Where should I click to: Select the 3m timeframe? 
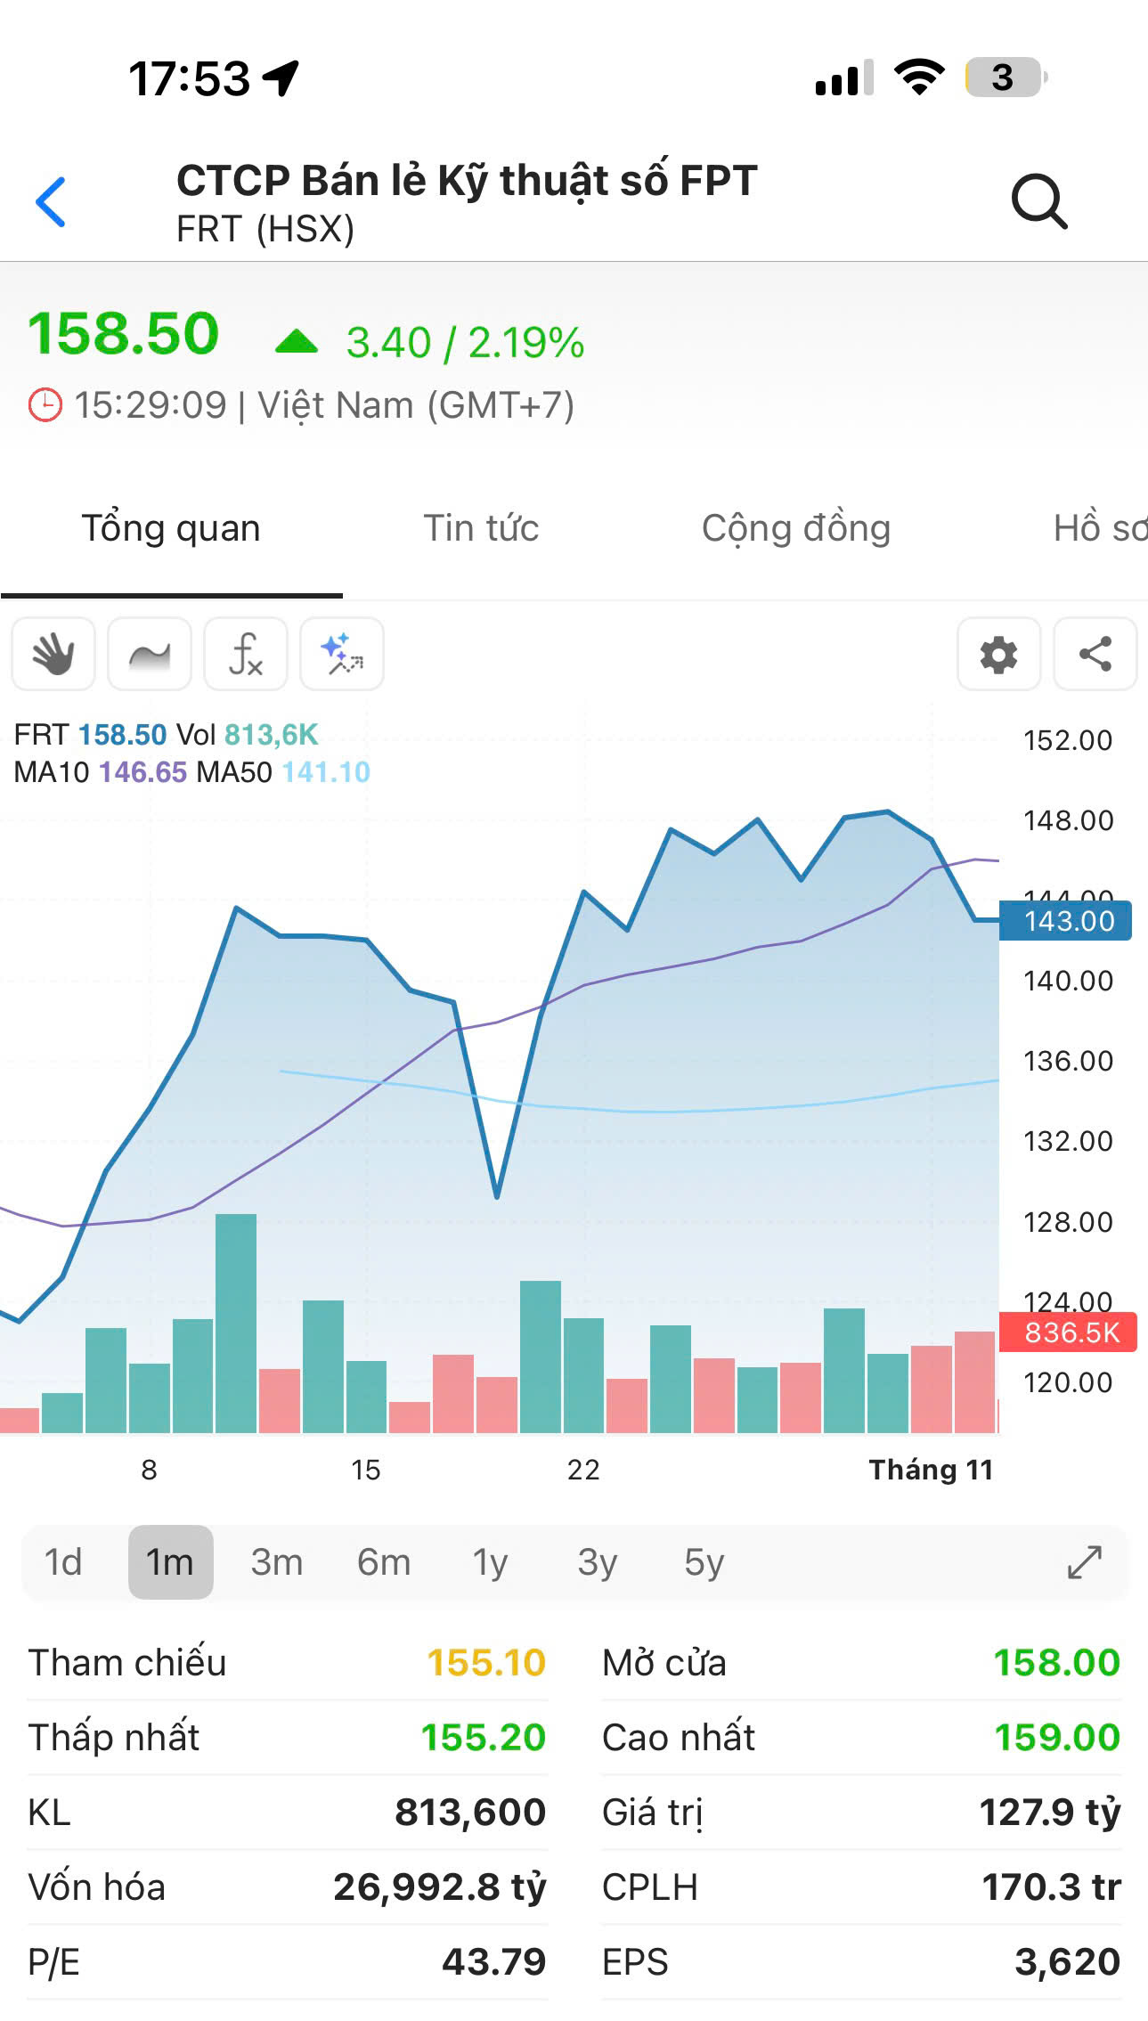tap(277, 1562)
